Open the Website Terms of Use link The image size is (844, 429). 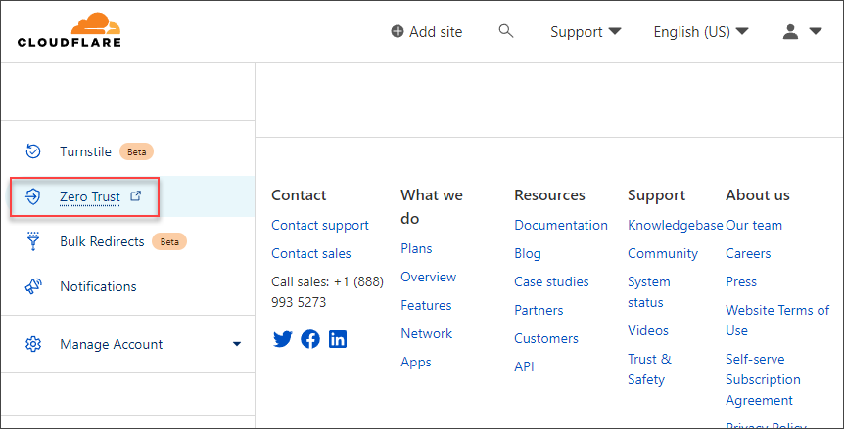(777, 320)
